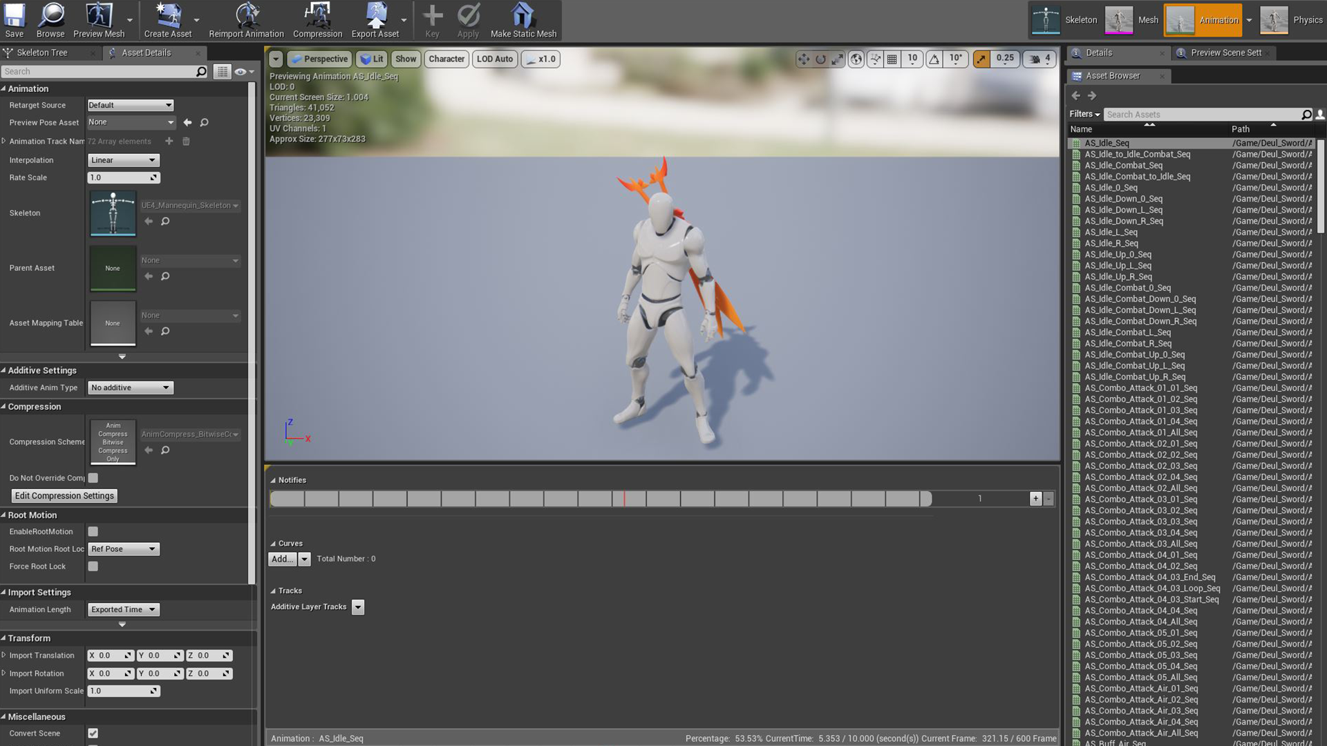This screenshot has height=746, width=1327.
Task: Uncheck the Convert Scene checkbox
Action: tap(93, 733)
